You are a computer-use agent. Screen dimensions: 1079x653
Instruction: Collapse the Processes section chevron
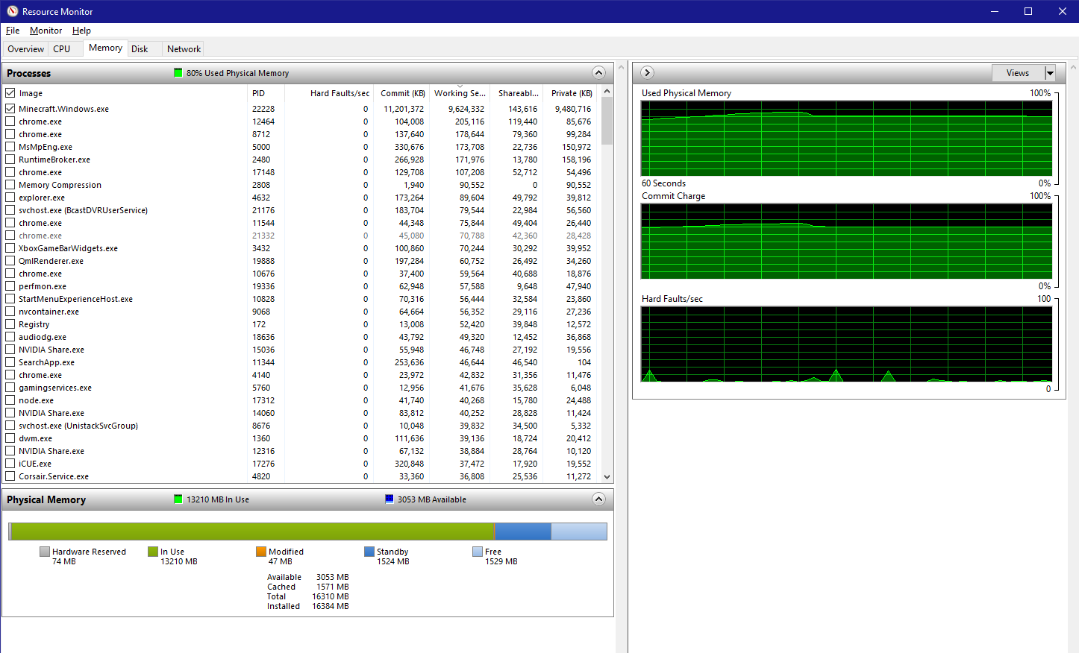[x=598, y=72]
